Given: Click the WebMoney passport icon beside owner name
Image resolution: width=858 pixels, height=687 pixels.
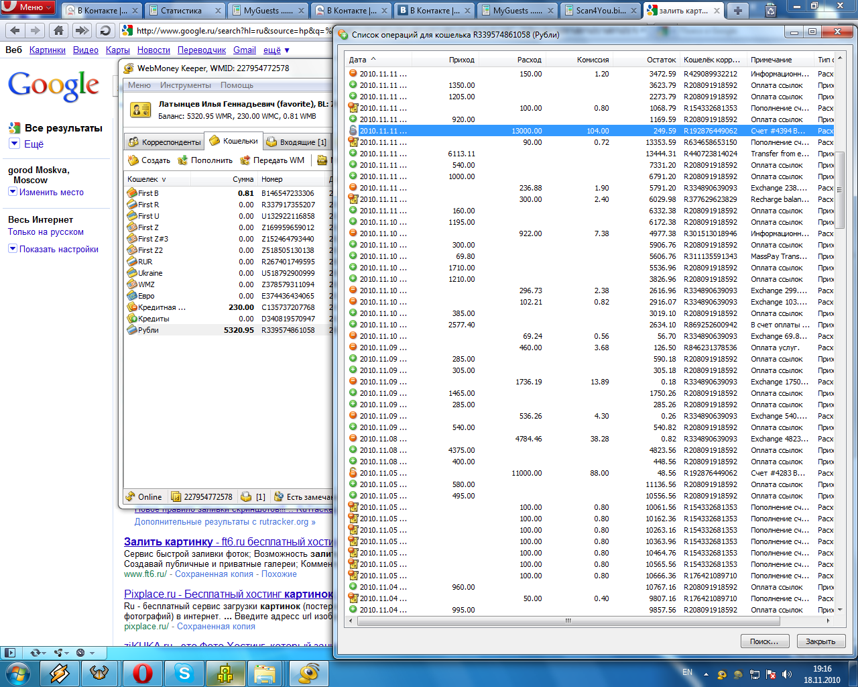Looking at the screenshot, I should pyautogui.click(x=141, y=109).
